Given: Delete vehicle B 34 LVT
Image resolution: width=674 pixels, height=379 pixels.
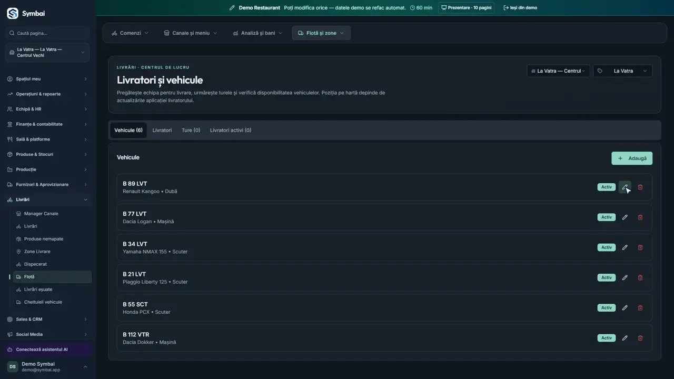Looking at the screenshot, I should tap(640, 247).
